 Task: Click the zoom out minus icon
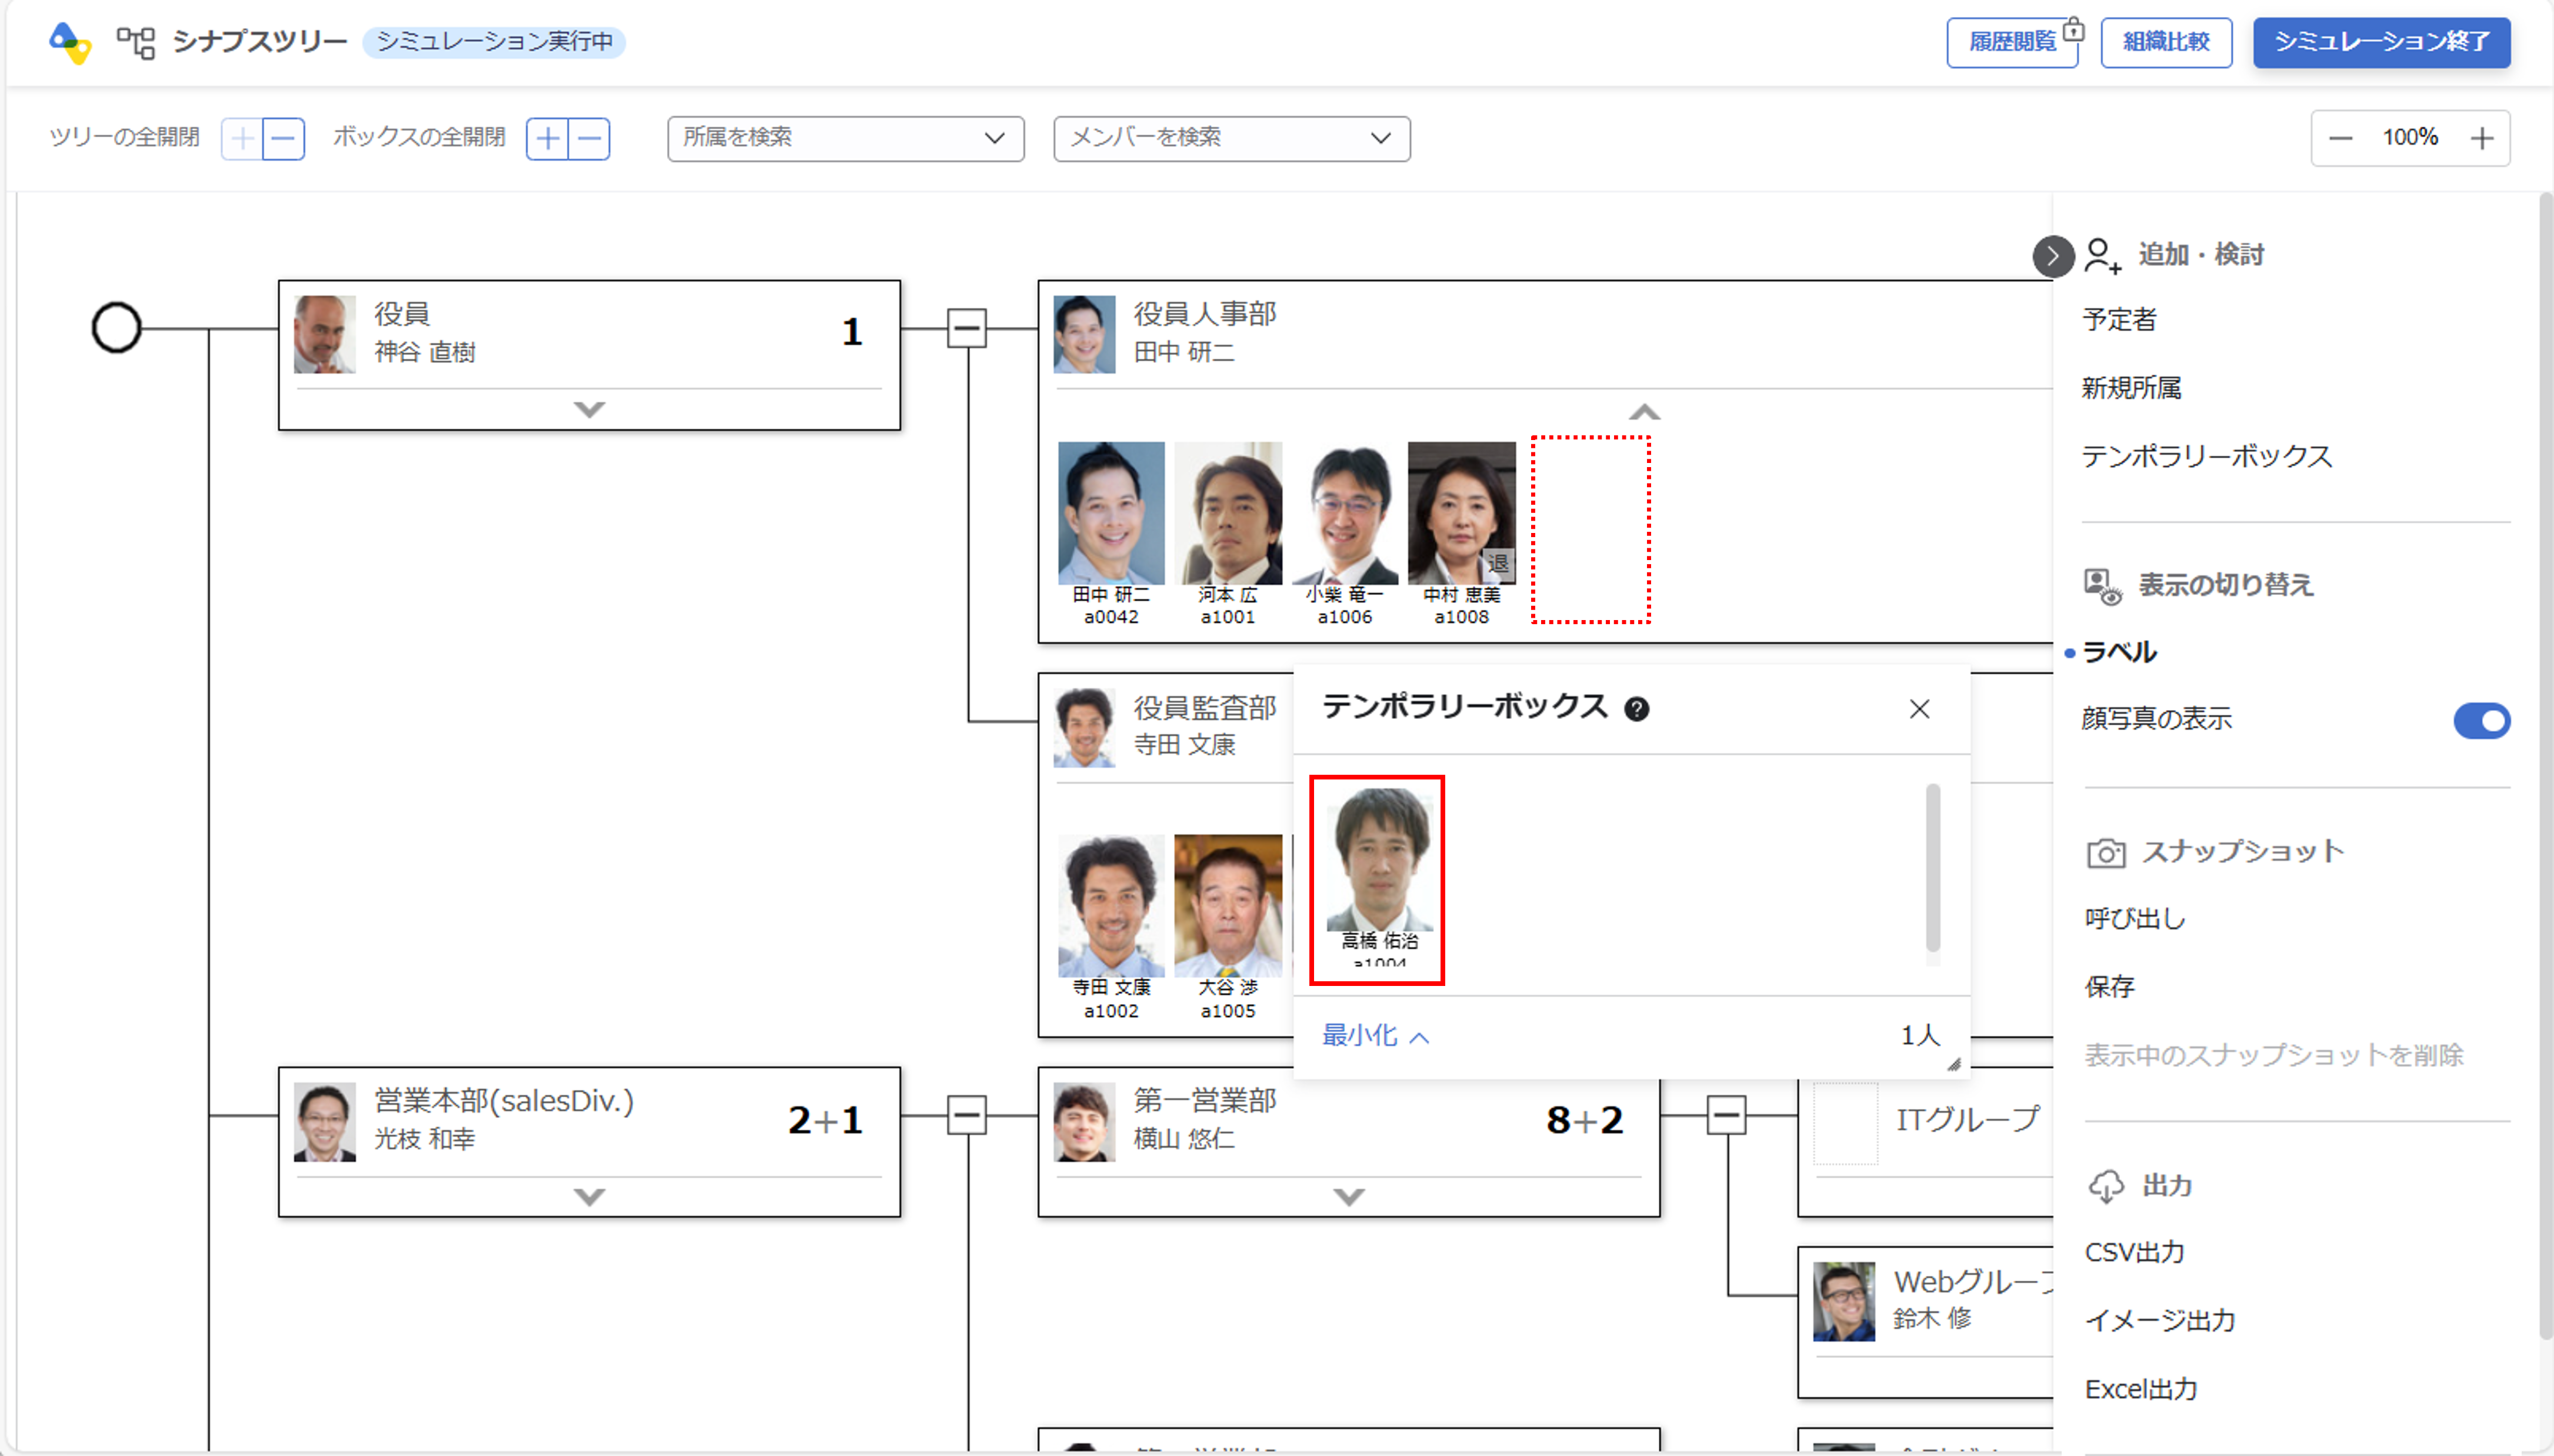pyautogui.click(x=2340, y=138)
